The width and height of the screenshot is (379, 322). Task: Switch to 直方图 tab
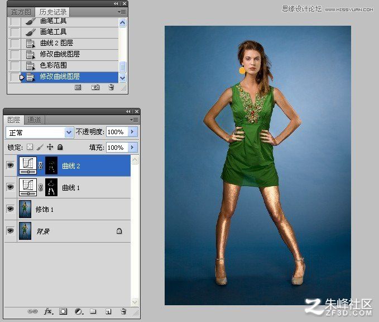(x=21, y=12)
